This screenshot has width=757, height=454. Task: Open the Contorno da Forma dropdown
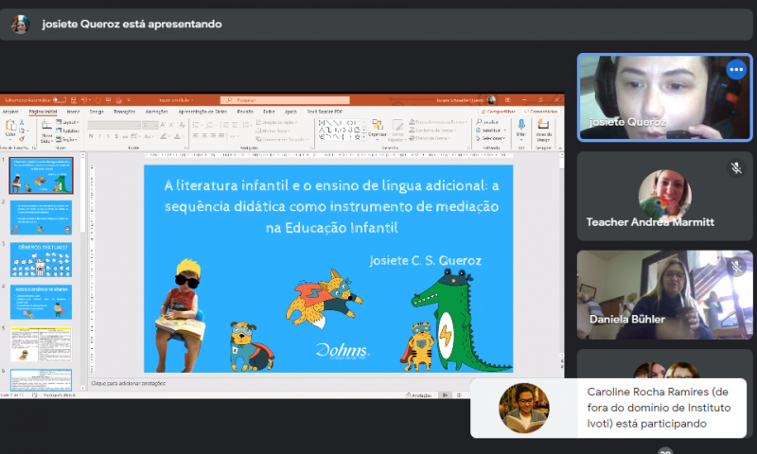point(432,131)
